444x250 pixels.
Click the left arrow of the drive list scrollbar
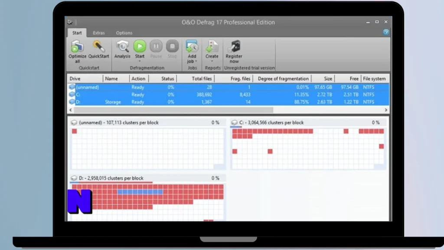(x=71, y=110)
